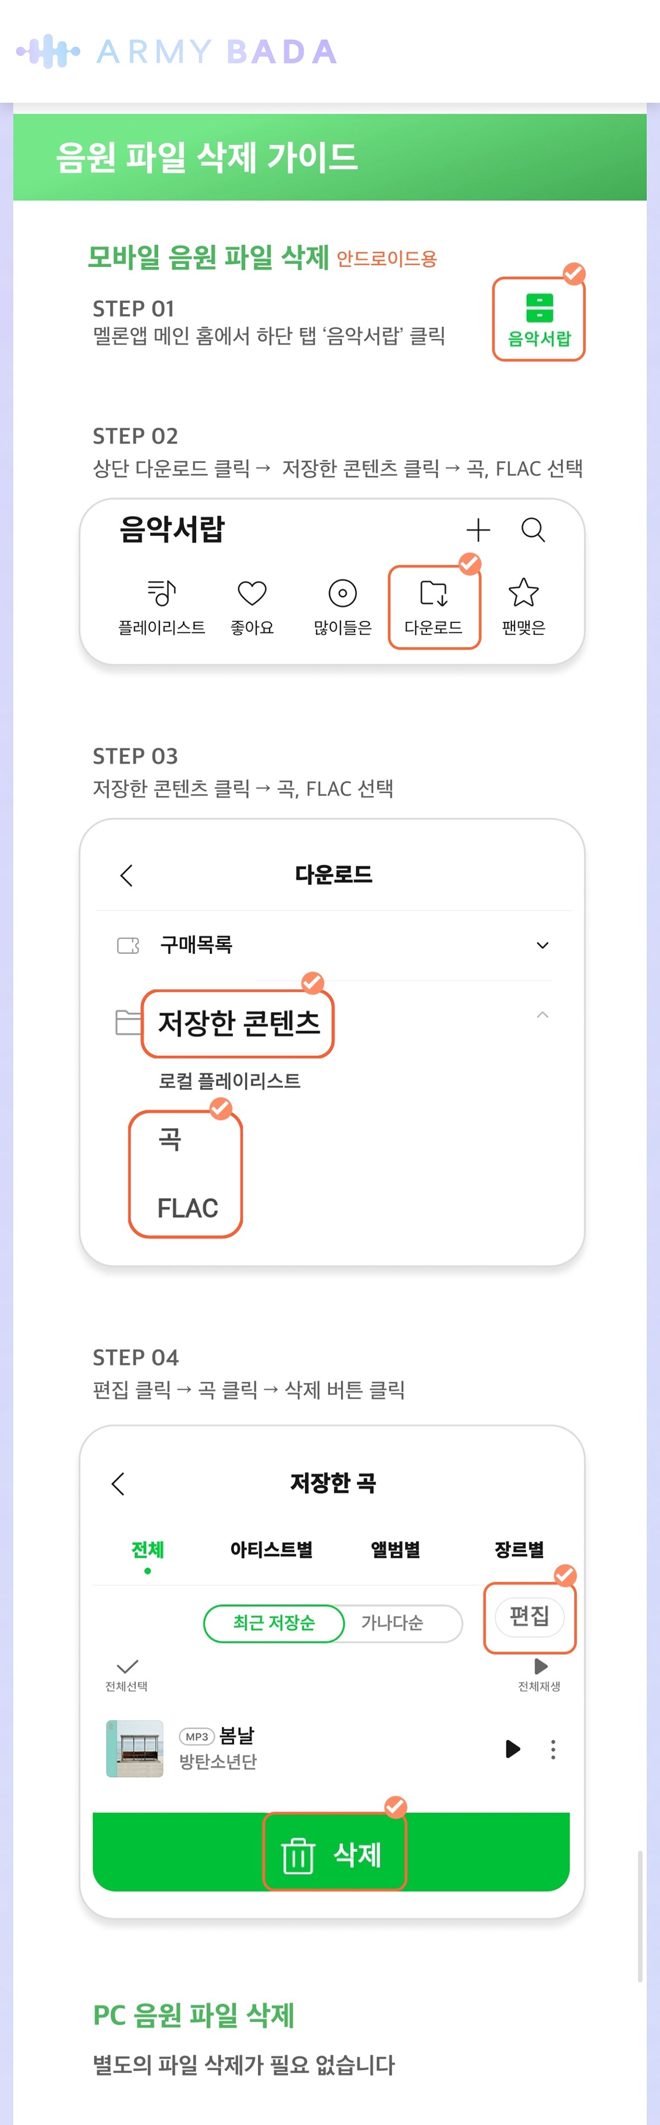Screen dimensions: 660x2125
Task: Click the 팬맺은 star icon
Action: pos(523,592)
